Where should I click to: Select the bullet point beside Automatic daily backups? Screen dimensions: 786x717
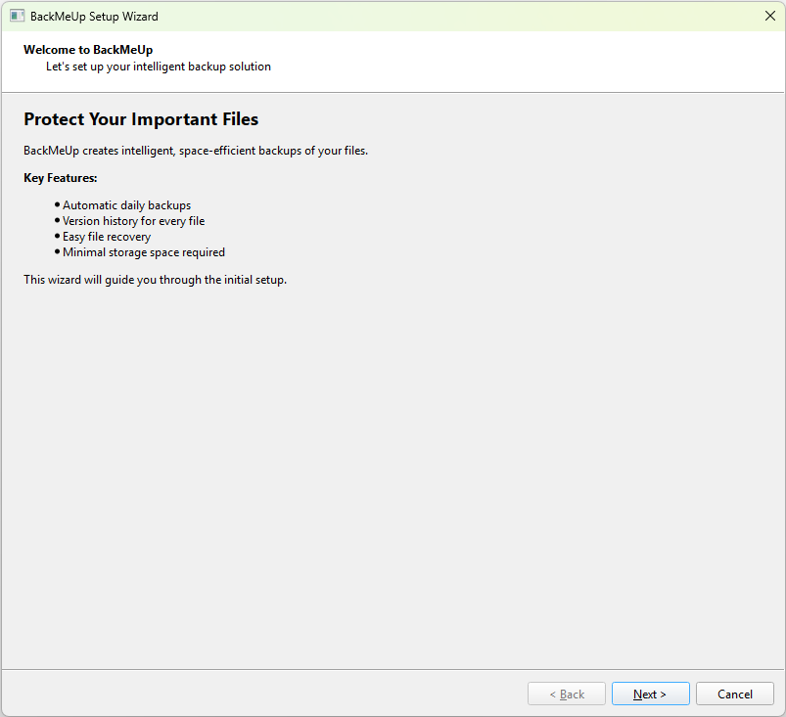click(56, 204)
